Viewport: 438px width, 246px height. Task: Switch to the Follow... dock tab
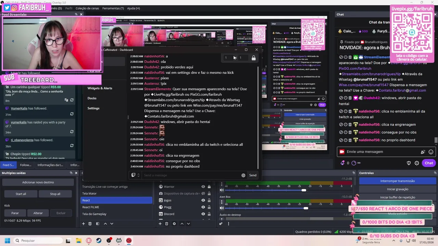25,165
